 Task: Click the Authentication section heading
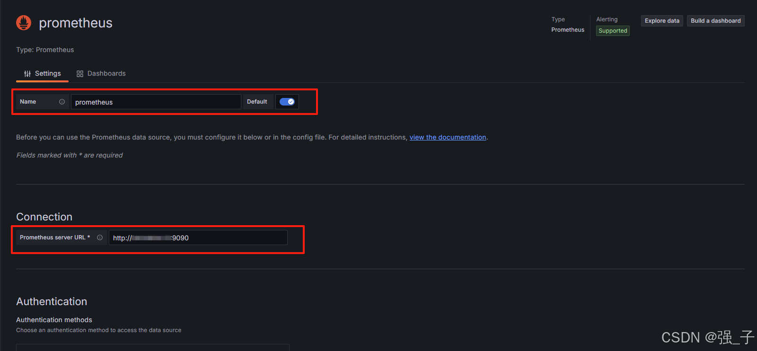coord(52,301)
